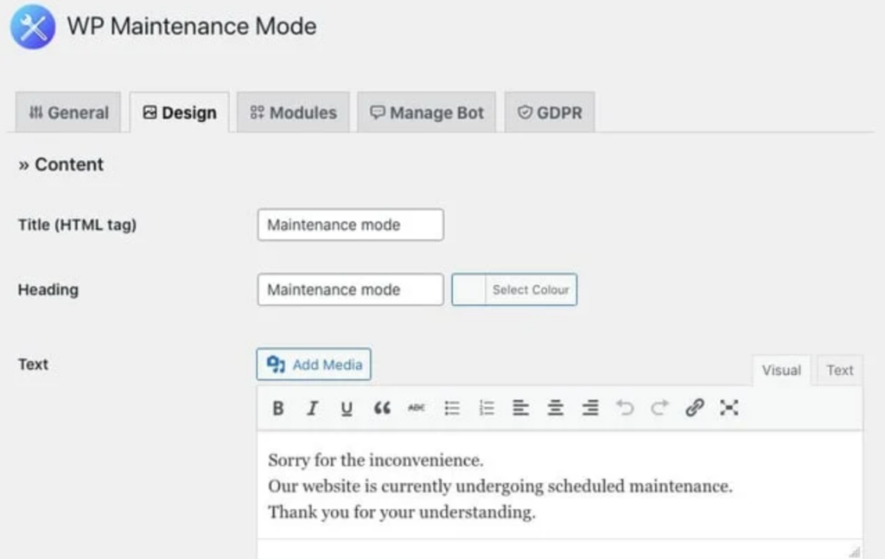Apply Italic formatting in editor toolbar
885x559 pixels.
[312, 408]
